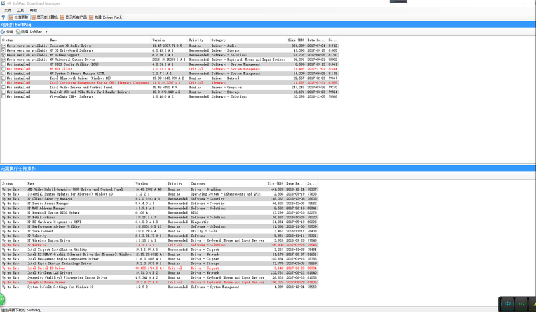Sort available list by Category column header

tap(219, 40)
